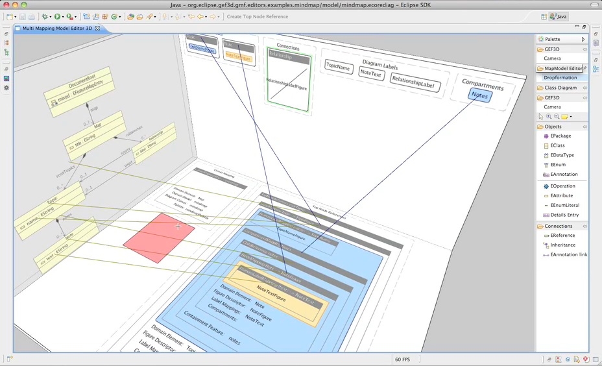Open the External Tools dropdown arrow
Image resolution: width=602 pixels, height=366 pixels.
pos(75,17)
